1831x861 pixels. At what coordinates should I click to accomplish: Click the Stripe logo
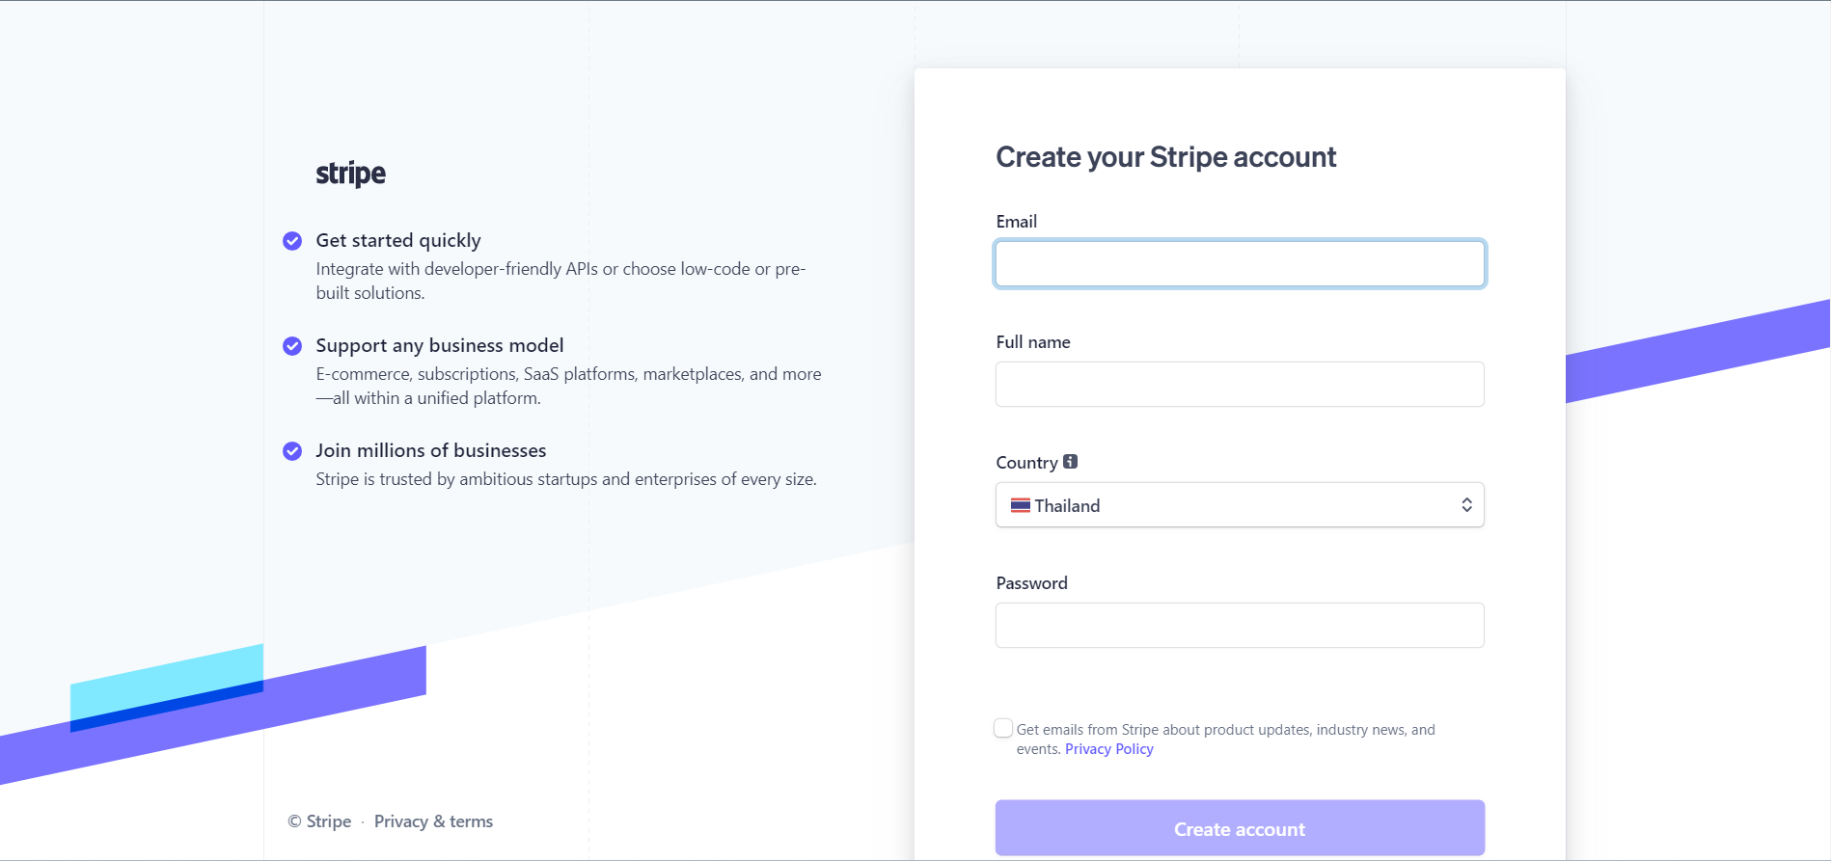[350, 174]
